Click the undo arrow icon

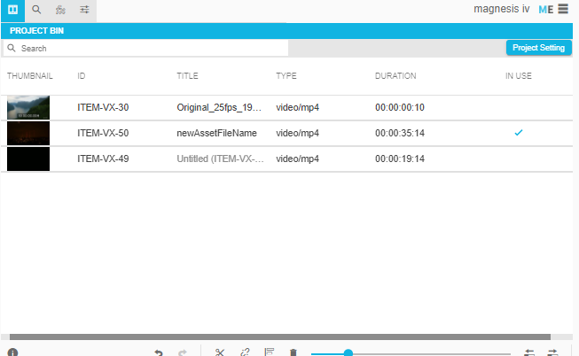(159, 352)
